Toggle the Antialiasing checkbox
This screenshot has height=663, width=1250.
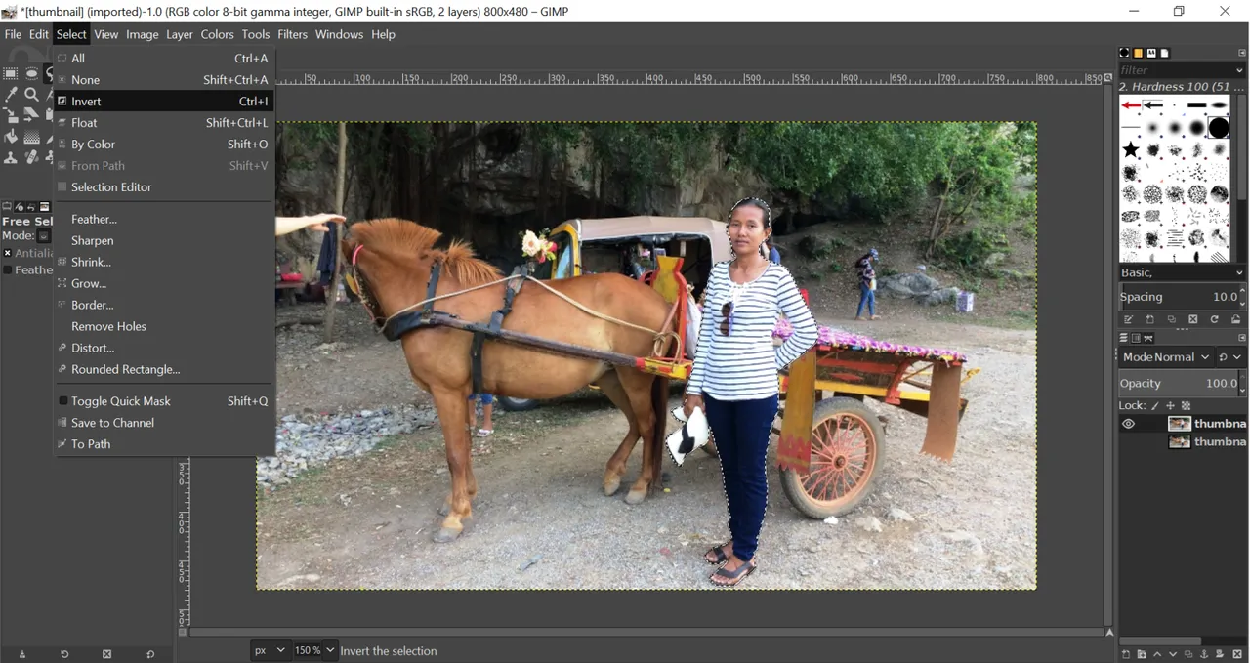point(7,253)
